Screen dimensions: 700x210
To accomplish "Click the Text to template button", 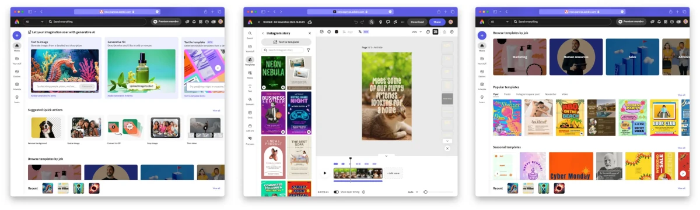I will 286,42.
